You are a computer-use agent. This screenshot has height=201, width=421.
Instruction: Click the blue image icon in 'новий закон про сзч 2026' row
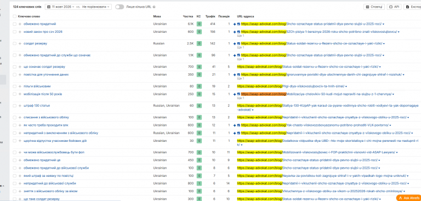tap(238, 32)
